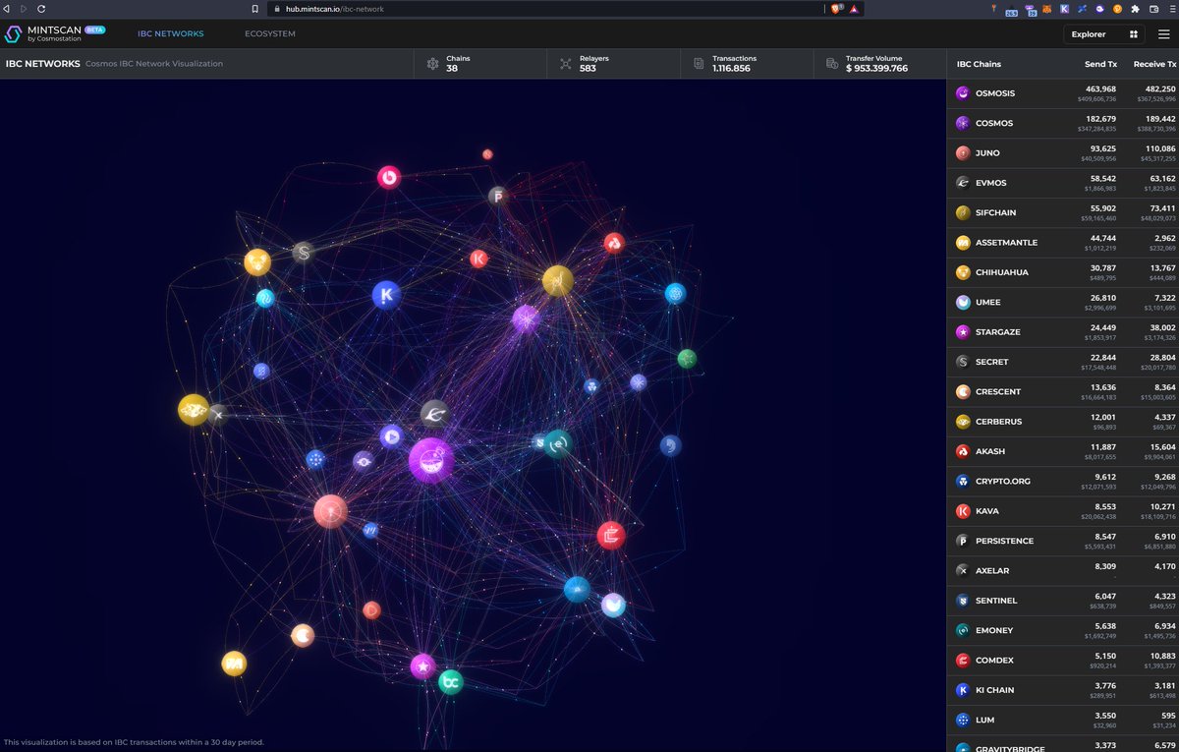This screenshot has width=1179, height=752.
Task: Click the KAVA chain icon in the list
Action: [963, 511]
